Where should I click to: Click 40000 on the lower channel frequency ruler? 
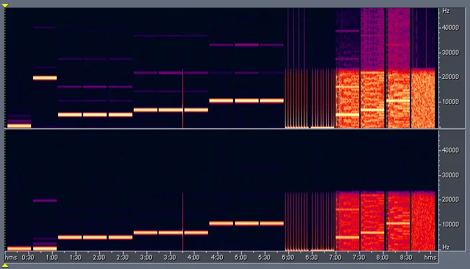pos(450,150)
